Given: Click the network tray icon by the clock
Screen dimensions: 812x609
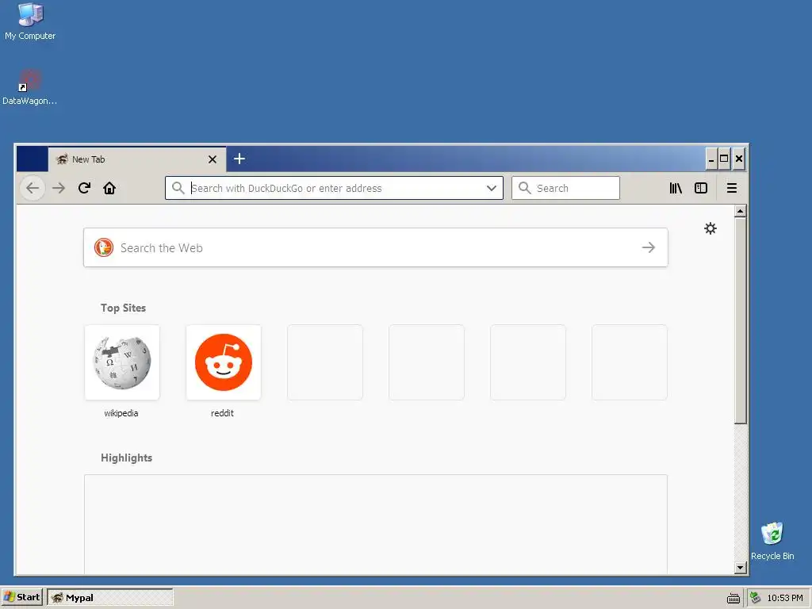Looking at the screenshot, I should (755, 598).
